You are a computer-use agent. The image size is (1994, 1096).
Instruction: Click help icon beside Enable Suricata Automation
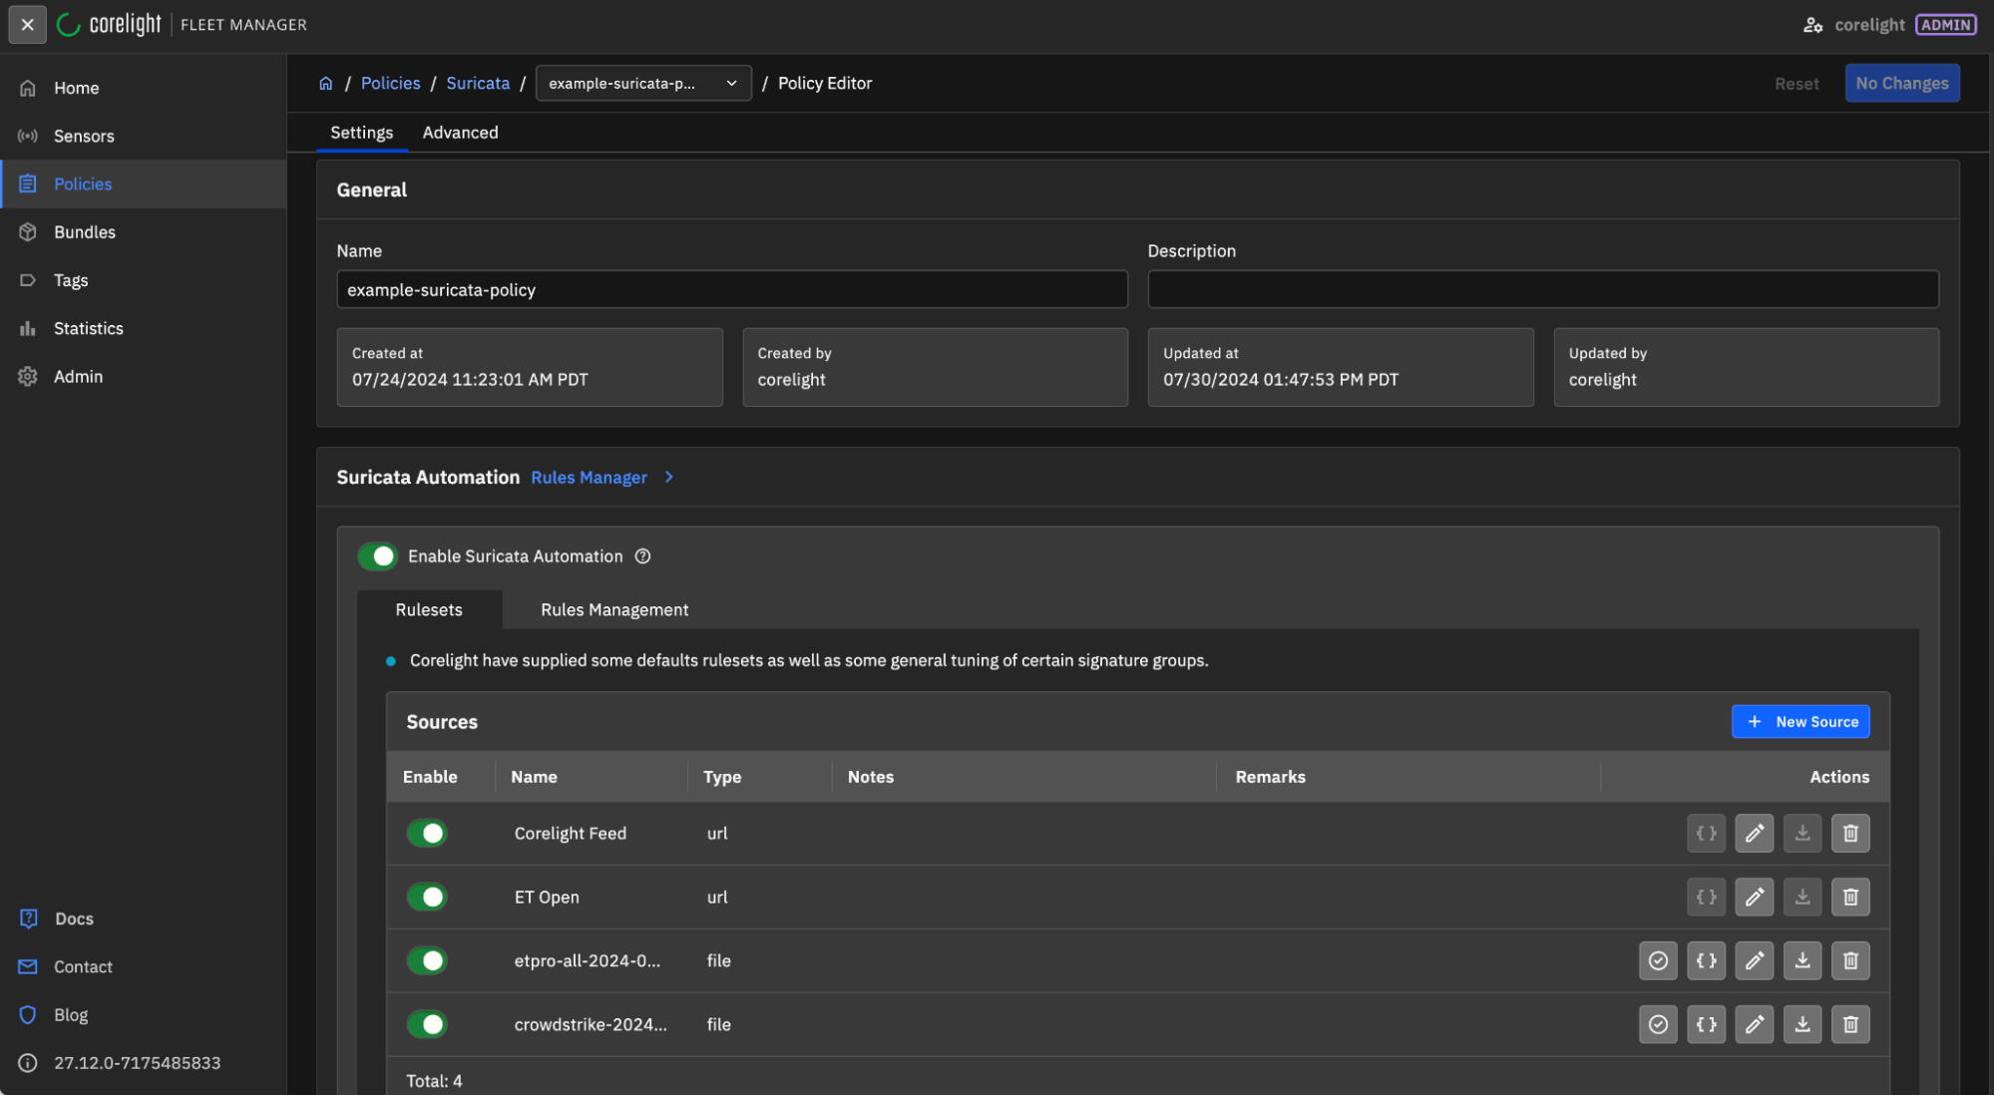pos(642,556)
